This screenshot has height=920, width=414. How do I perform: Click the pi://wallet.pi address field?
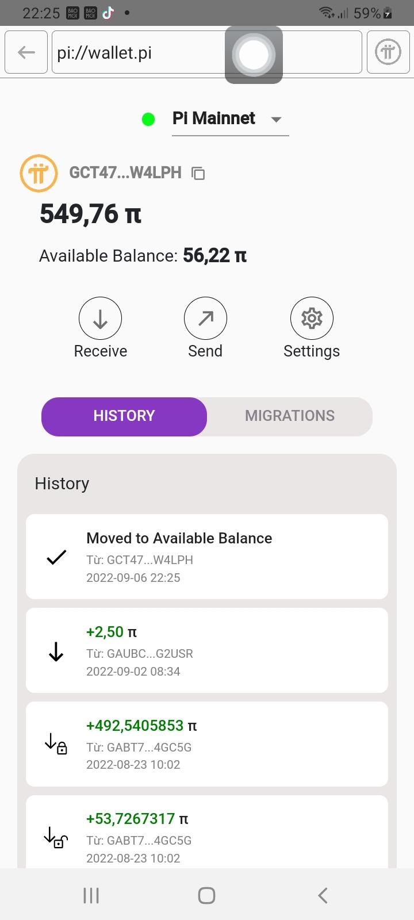138,52
